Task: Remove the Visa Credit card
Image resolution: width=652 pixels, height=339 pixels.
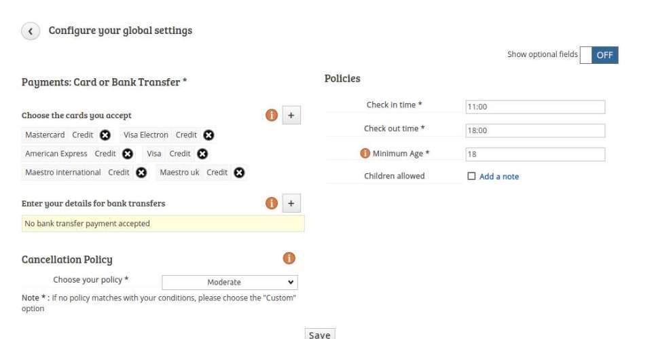Action: (202, 154)
